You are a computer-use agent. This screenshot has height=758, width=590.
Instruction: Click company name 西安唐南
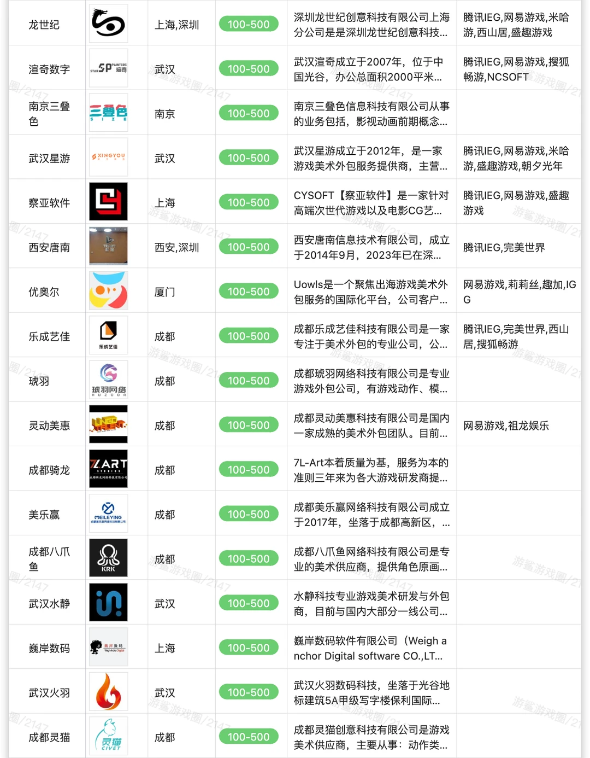(x=49, y=248)
